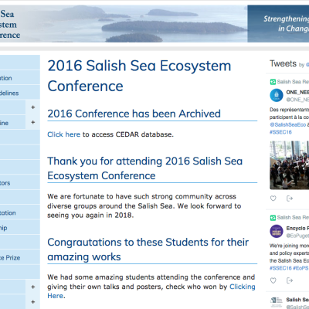Image resolution: width=309 pixels, height=309 pixels.
Task: Like the ONE_NEB tweet with heart icon
Action: click(x=273, y=199)
